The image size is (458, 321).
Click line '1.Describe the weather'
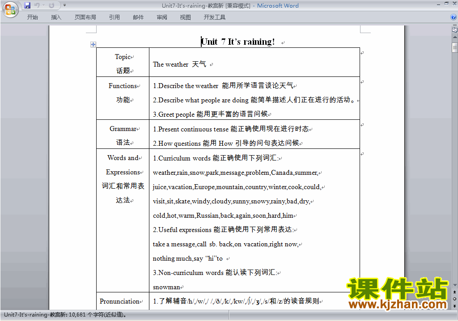[223, 85]
